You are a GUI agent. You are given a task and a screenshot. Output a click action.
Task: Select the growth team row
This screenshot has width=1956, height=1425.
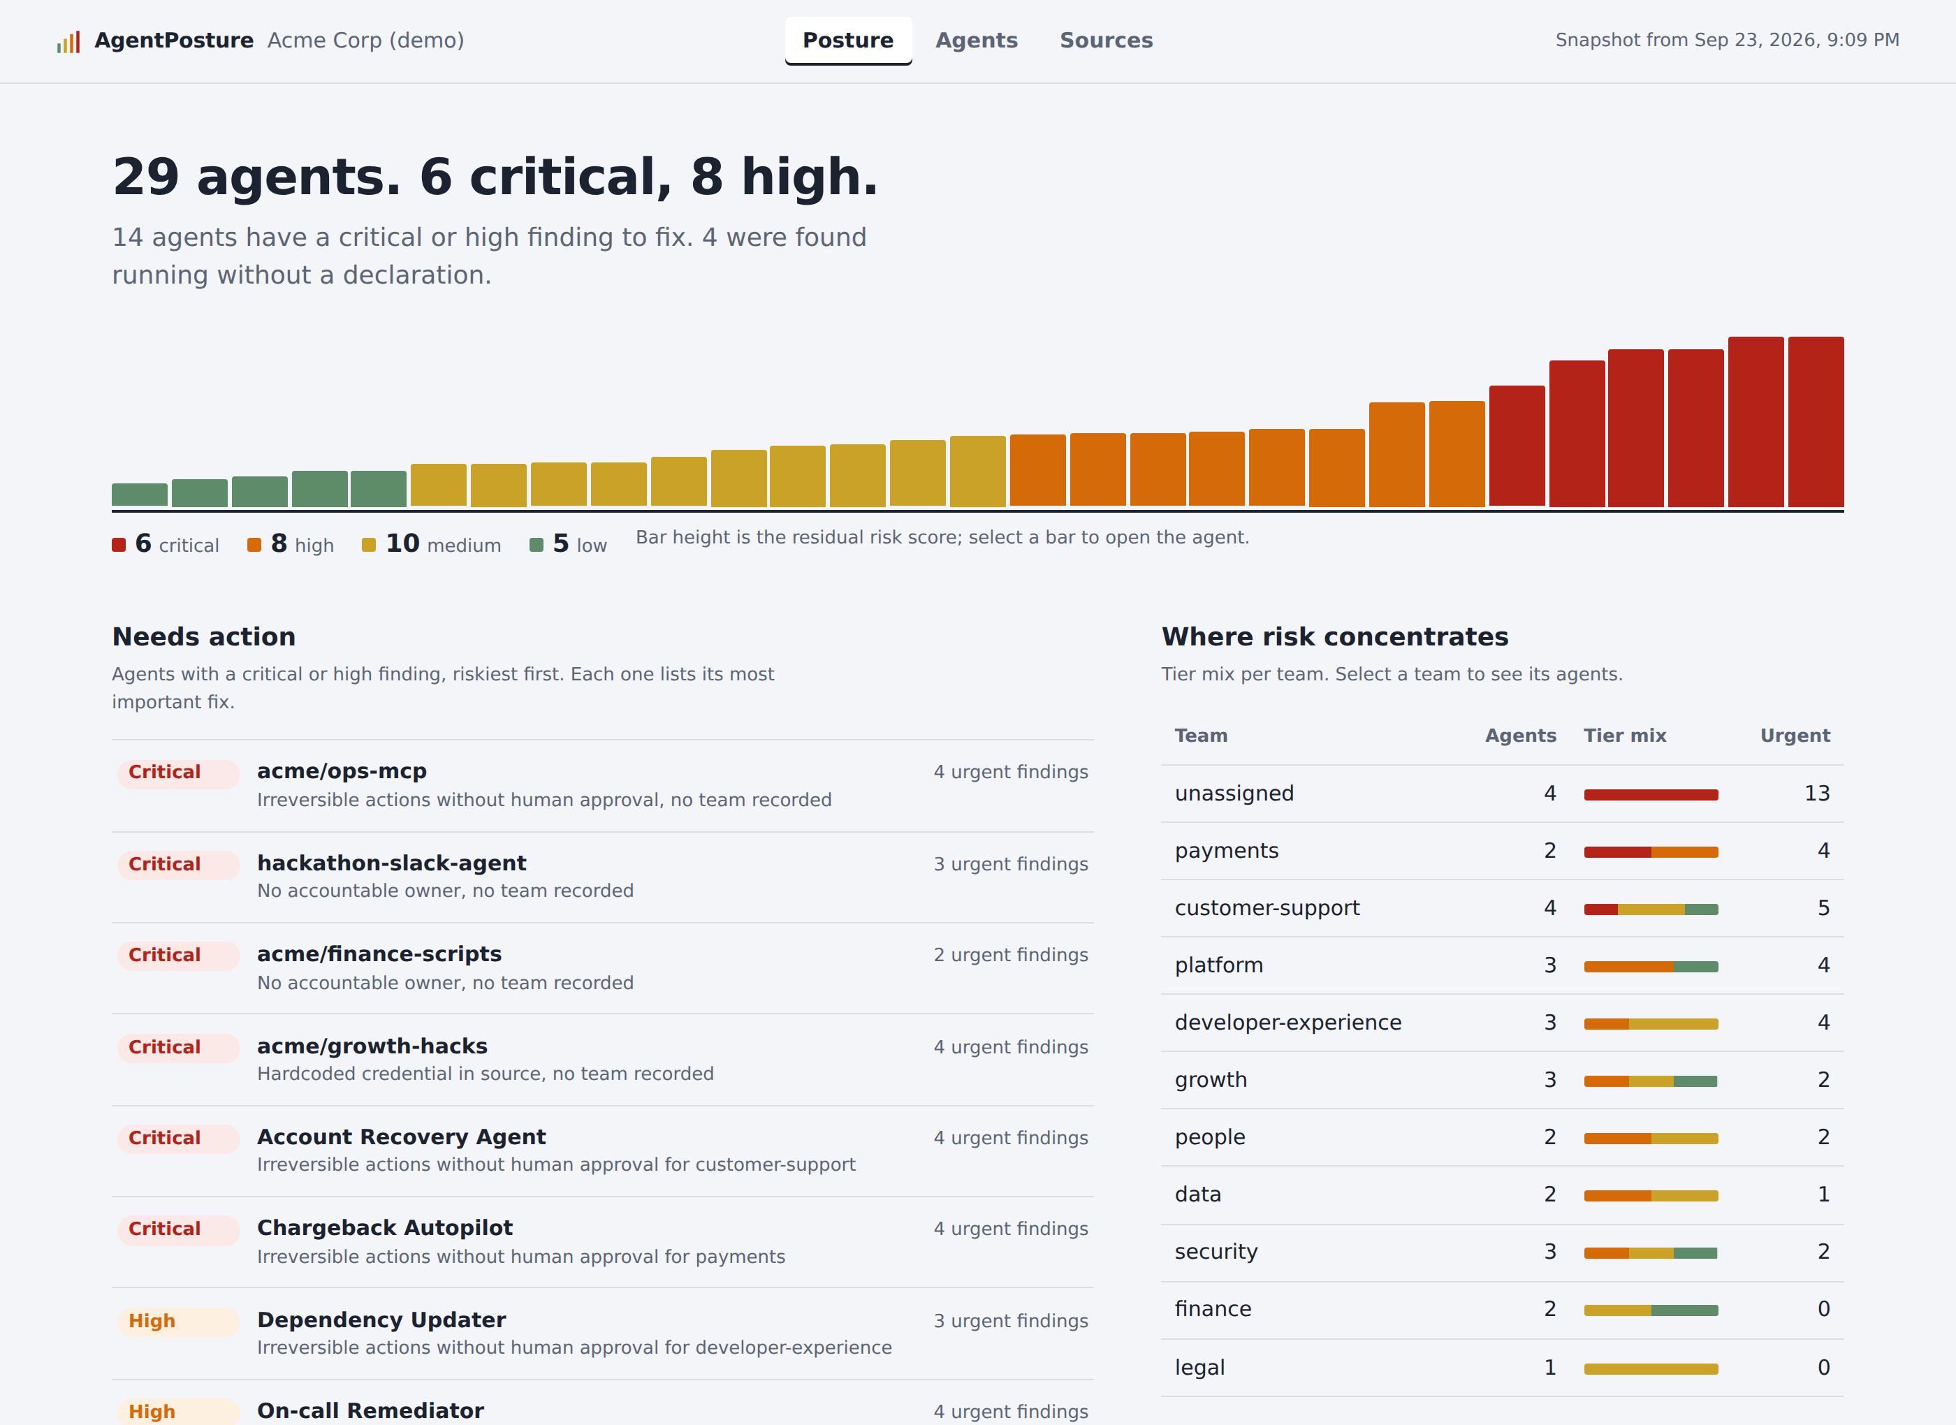point(1503,1080)
